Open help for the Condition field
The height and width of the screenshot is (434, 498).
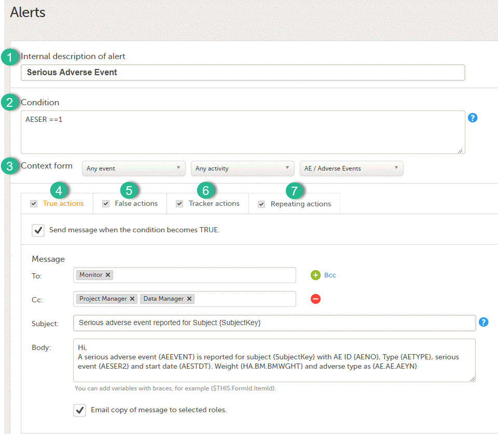click(x=473, y=118)
